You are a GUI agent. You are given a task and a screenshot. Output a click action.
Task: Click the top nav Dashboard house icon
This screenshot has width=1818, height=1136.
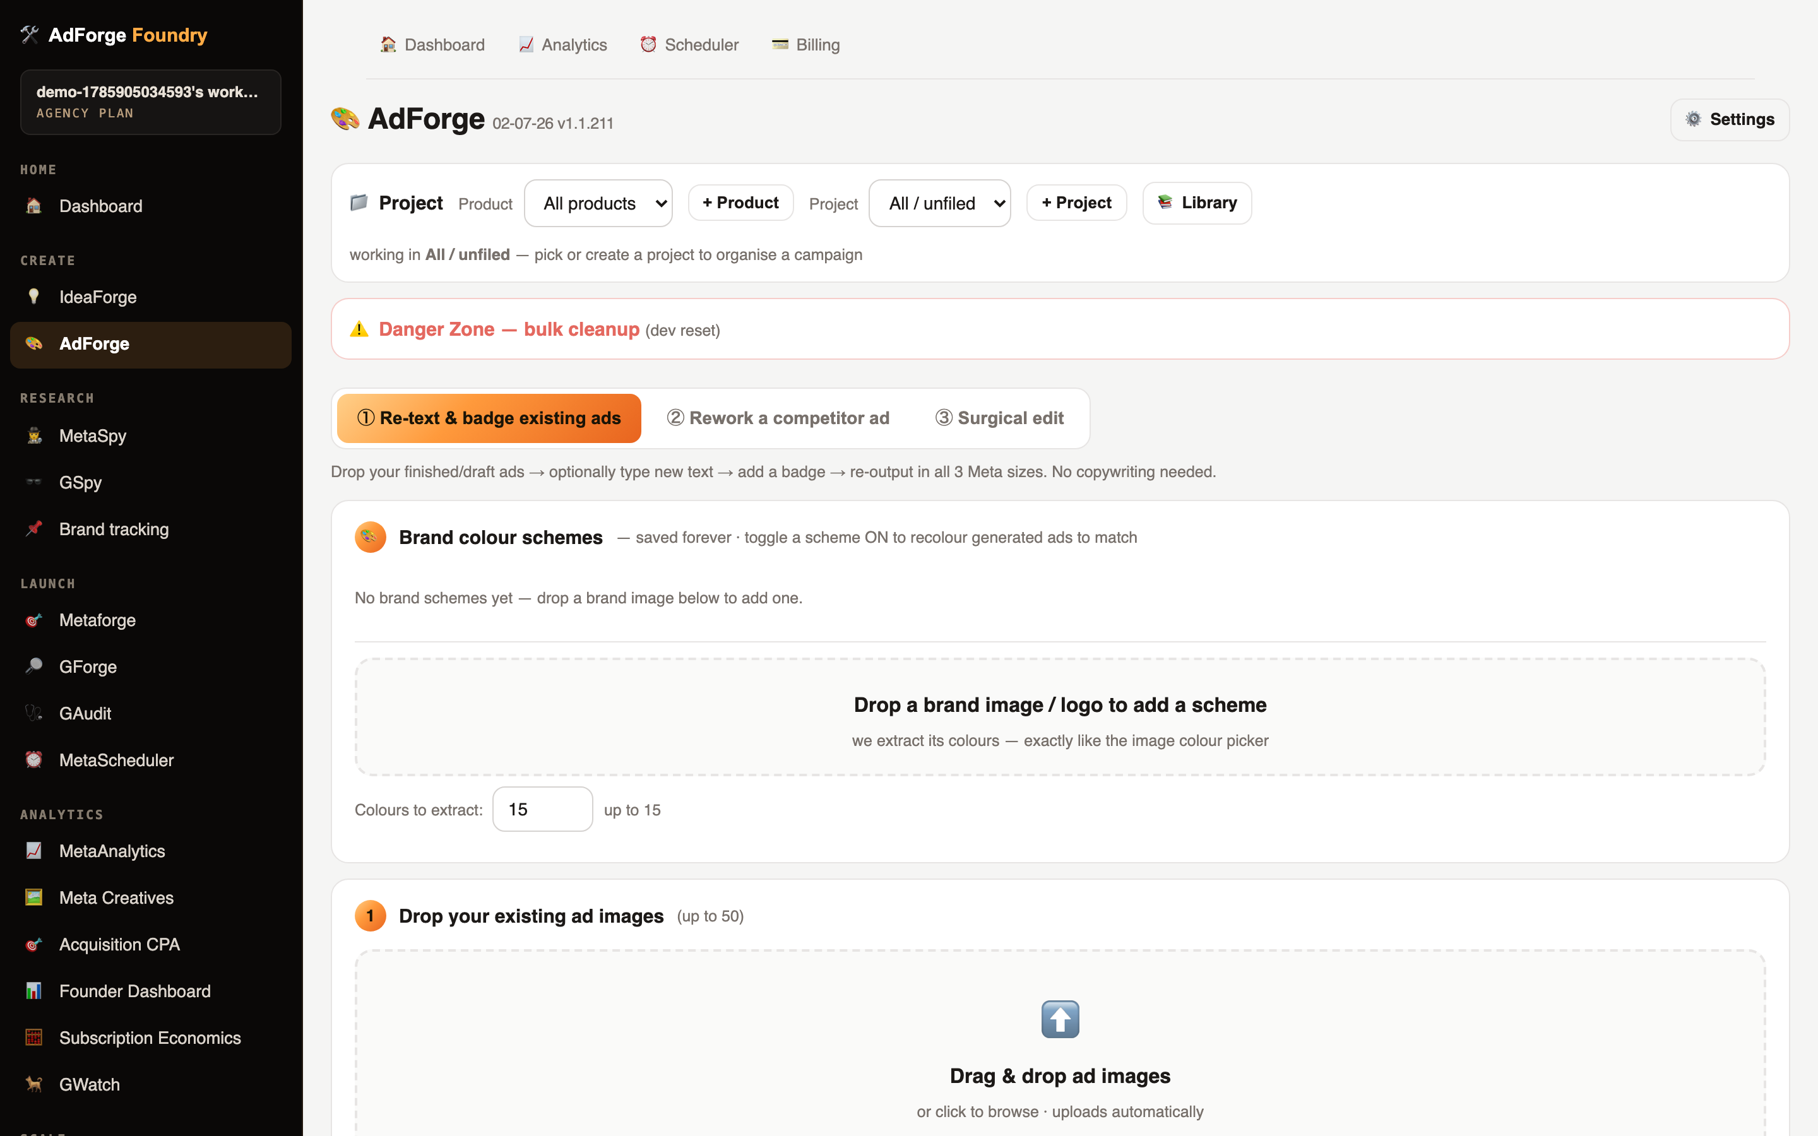(388, 44)
